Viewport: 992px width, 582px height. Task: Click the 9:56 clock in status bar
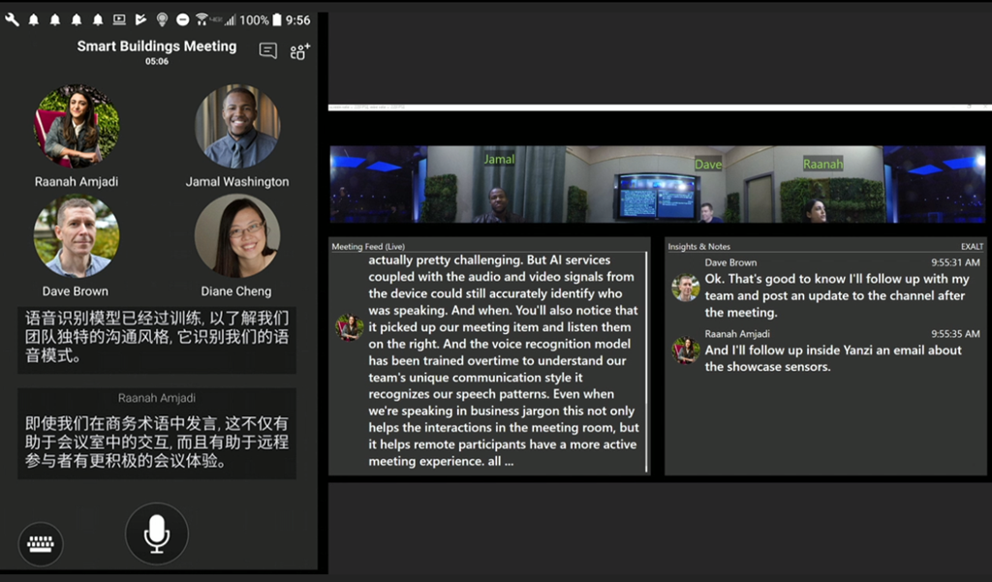298,20
